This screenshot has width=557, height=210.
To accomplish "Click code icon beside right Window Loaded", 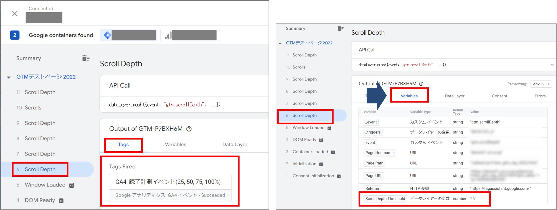I will pyautogui.click(x=329, y=128).
